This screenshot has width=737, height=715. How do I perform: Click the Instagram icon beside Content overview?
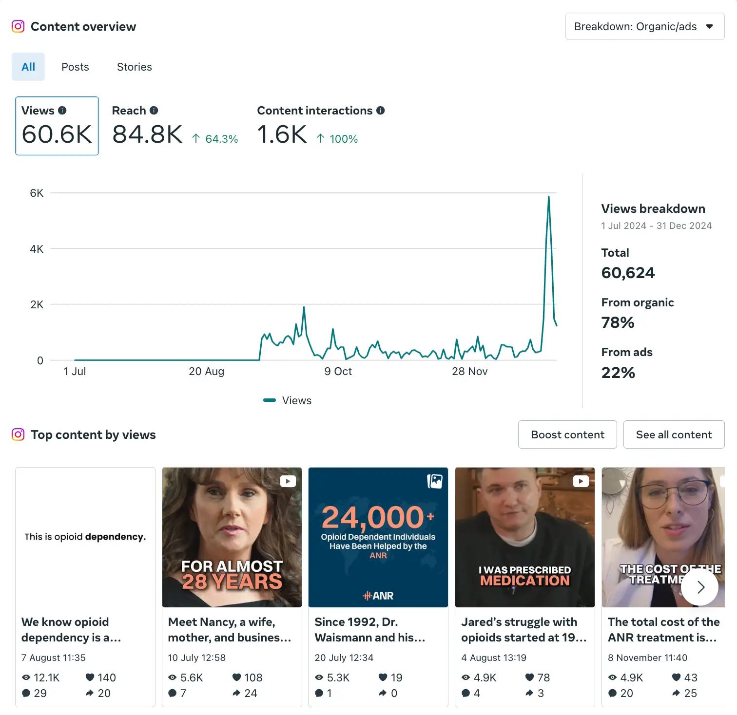(x=18, y=26)
